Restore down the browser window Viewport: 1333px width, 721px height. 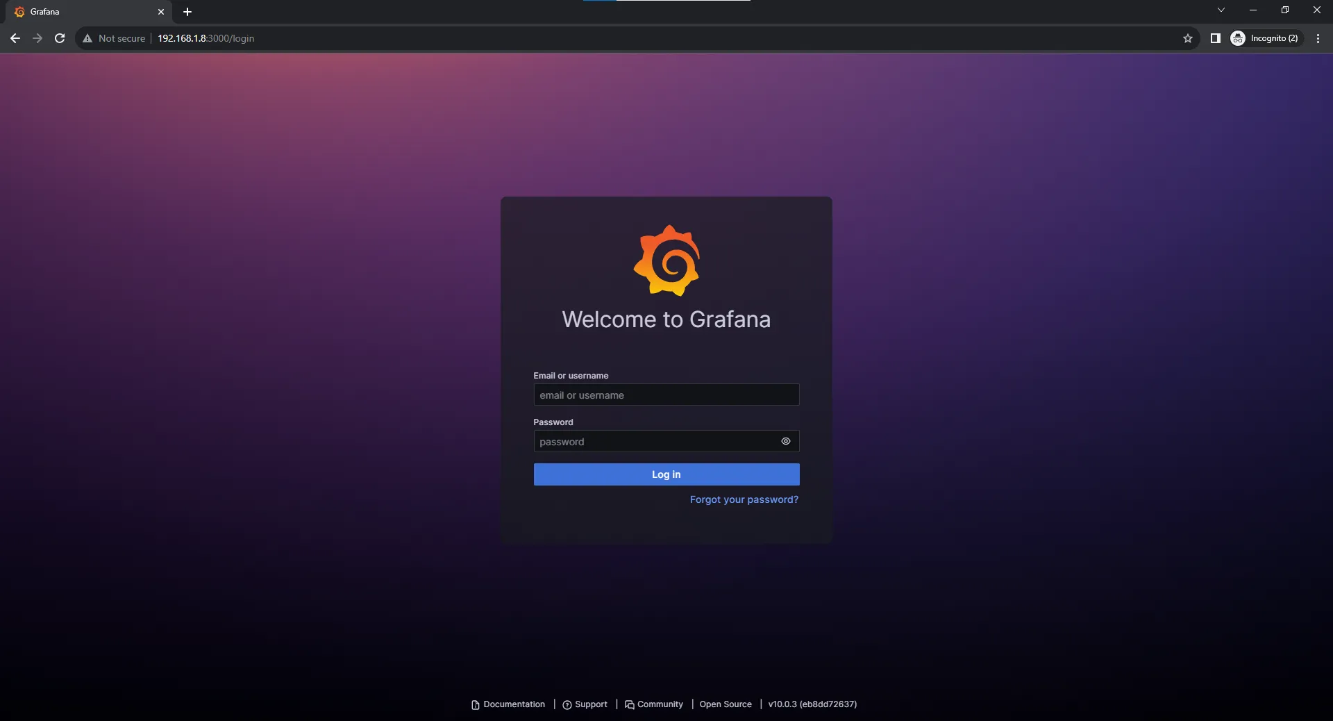1285,10
